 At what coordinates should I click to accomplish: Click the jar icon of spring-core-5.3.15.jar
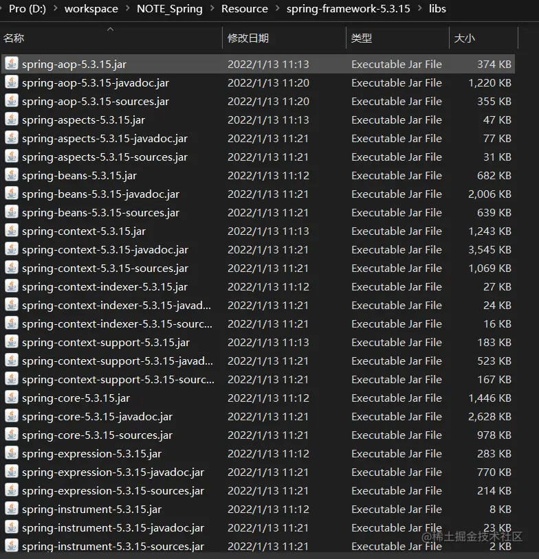(12, 398)
